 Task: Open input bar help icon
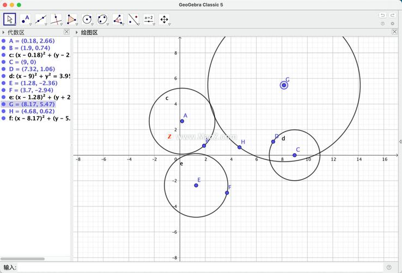coord(389,268)
